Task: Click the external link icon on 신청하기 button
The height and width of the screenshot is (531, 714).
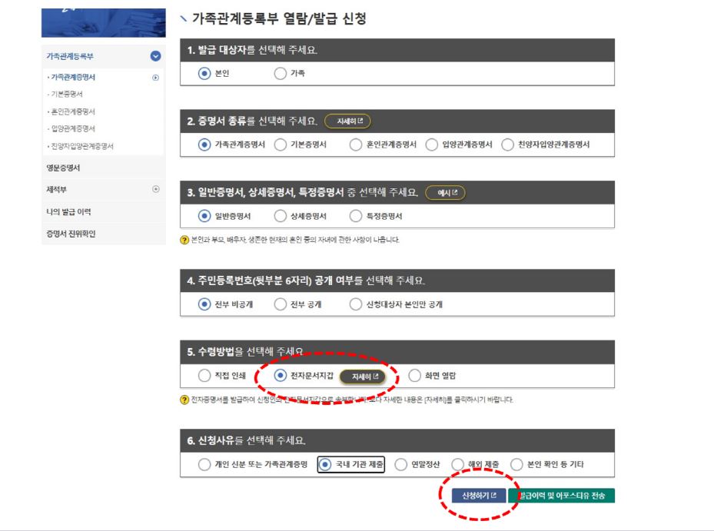Action: 496,496
